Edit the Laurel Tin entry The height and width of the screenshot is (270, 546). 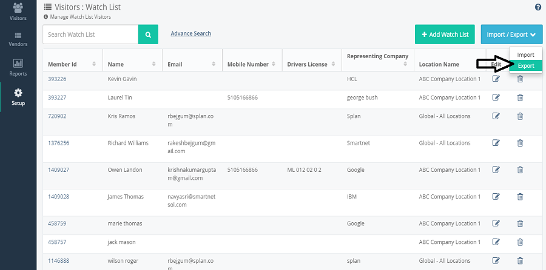[496, 97]
